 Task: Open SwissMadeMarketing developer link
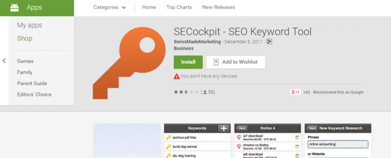tap(197, 42)
